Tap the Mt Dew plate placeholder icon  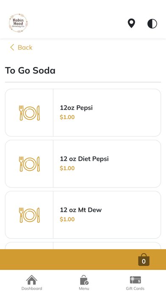pos(30,215)
